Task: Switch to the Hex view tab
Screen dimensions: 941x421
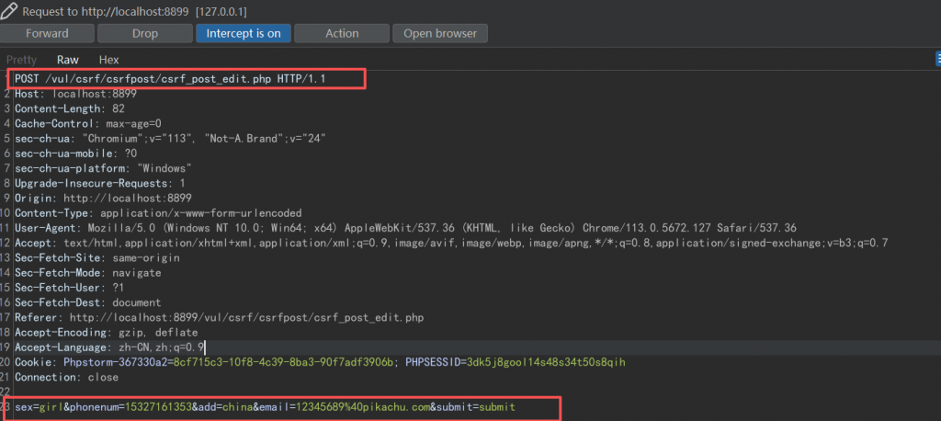Action: coord(109,60)
